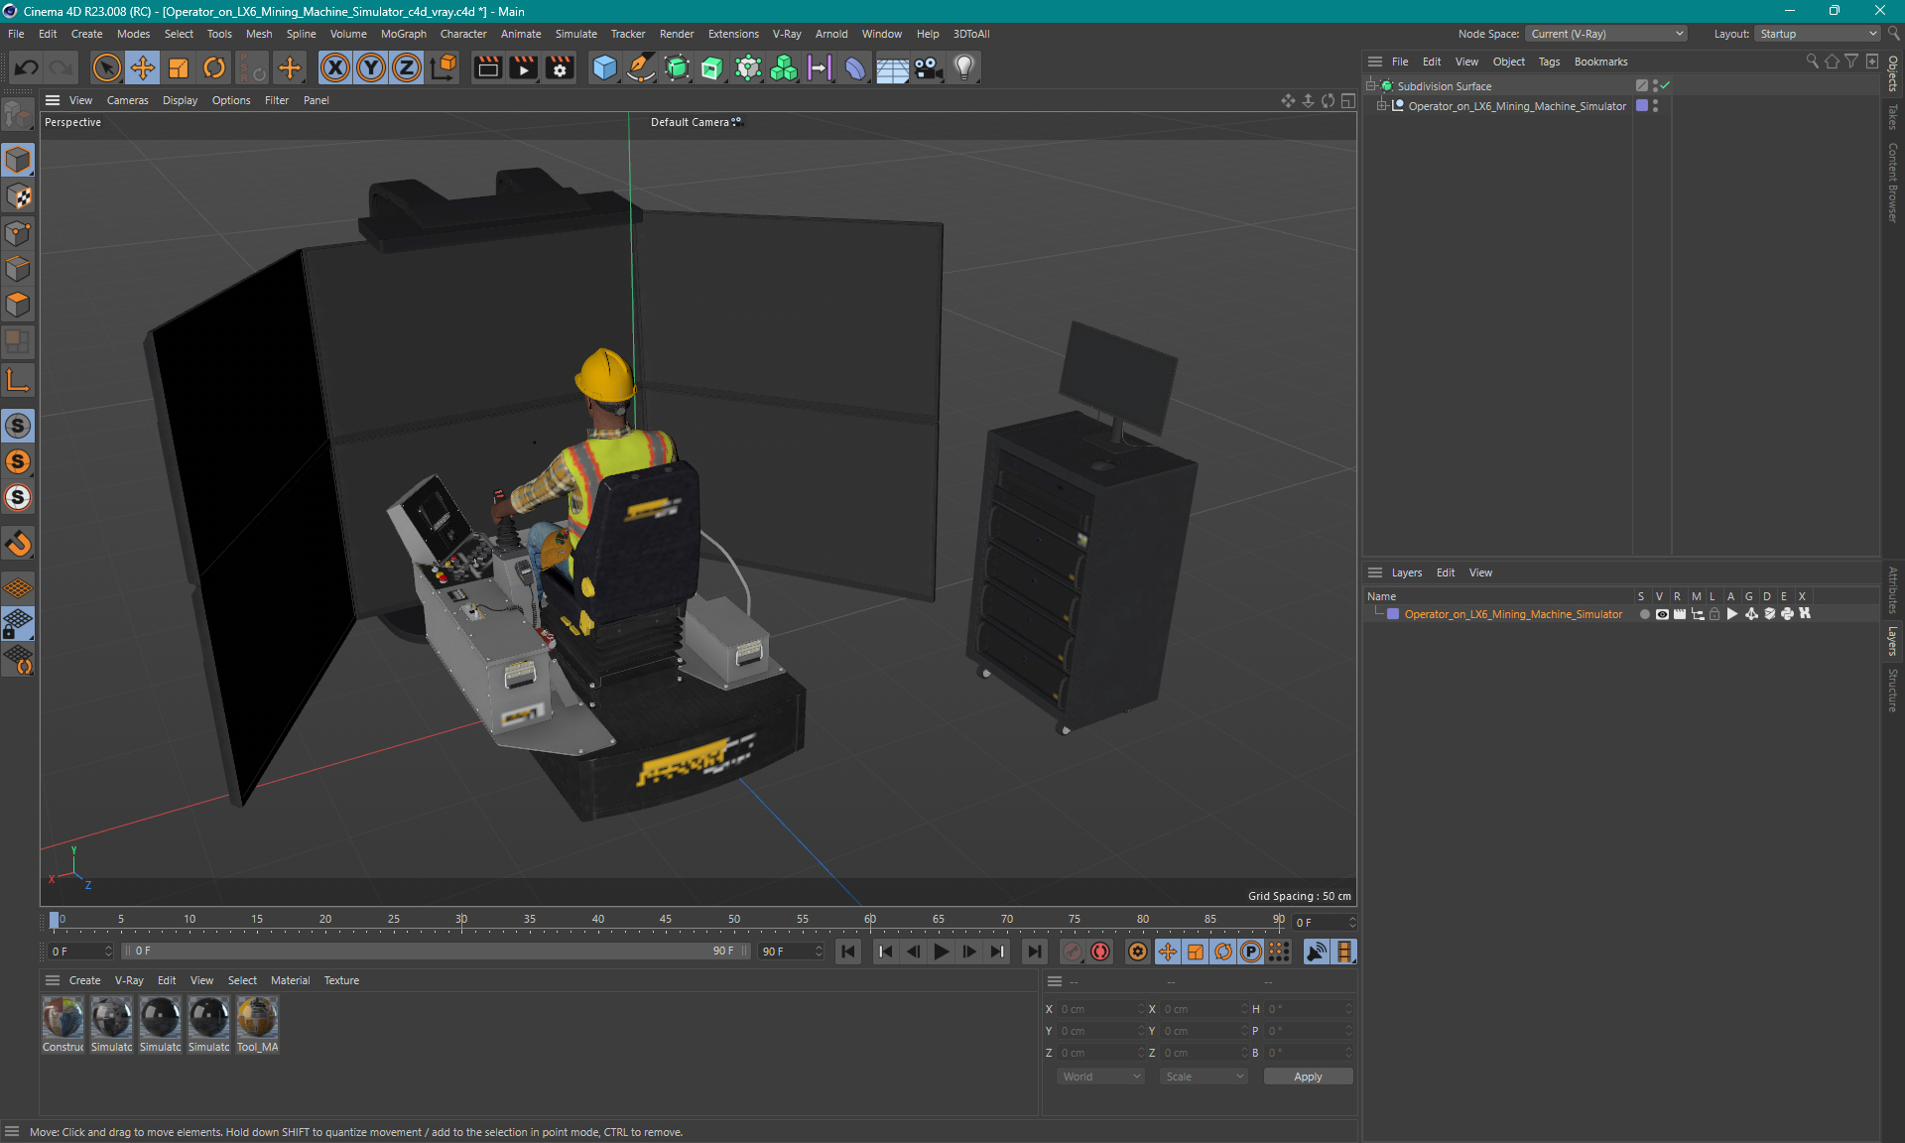Open Edit Render Settings icon
Viewport: 1905px width, 1143px height.
point(561,67)
